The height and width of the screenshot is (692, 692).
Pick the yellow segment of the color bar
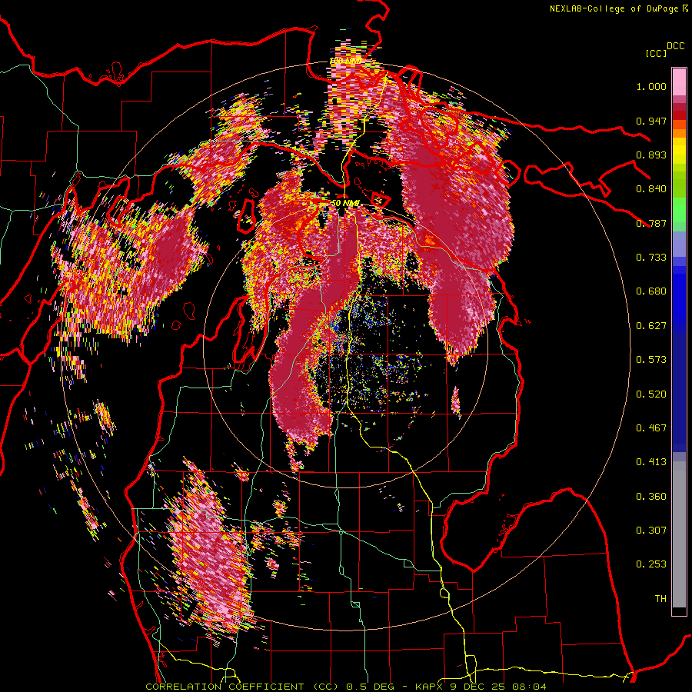tap(679, 151)
